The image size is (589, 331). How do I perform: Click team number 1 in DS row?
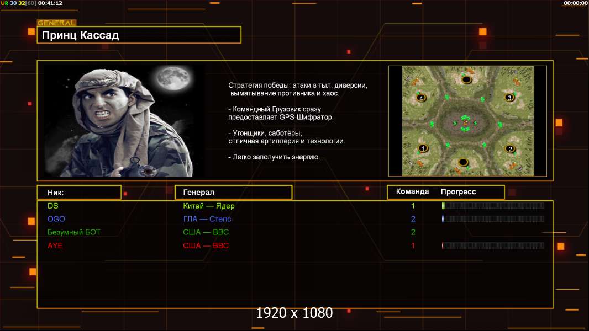tap(413, 206)
